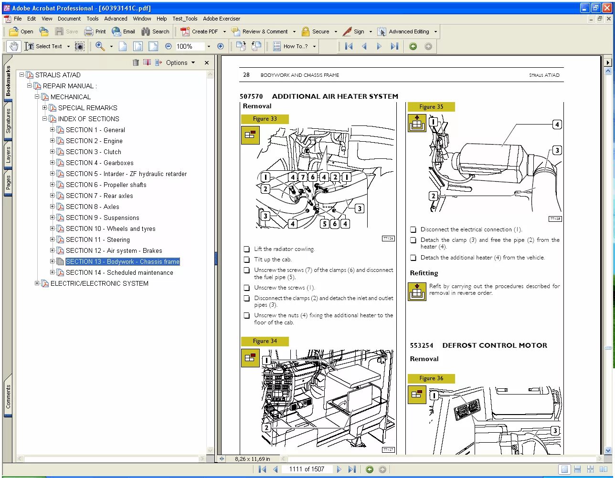Image resolution: width=615 pixels, height=478 pixels.
Task: Set Fit Page view icon
Action: 138,46
